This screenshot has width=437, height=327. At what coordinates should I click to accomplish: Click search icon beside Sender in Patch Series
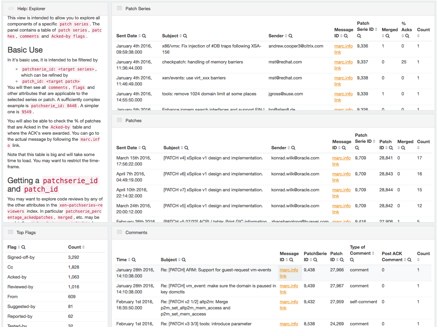(291, 36)
